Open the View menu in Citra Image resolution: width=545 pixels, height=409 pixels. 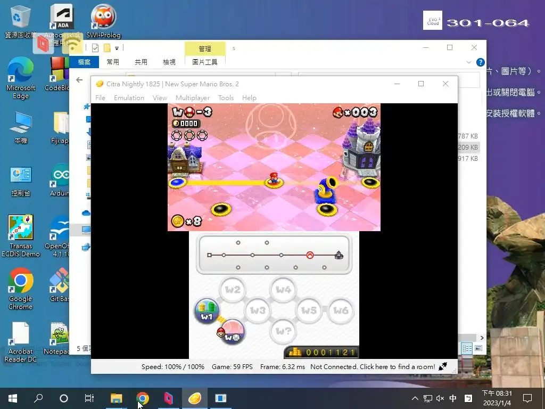pyautogui.click(x=160, y=98)
